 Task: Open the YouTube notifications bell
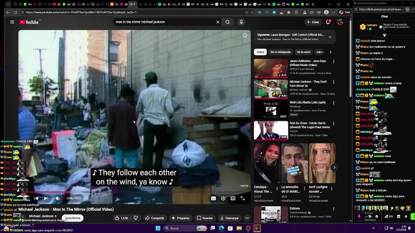click(x=328, y=22)
